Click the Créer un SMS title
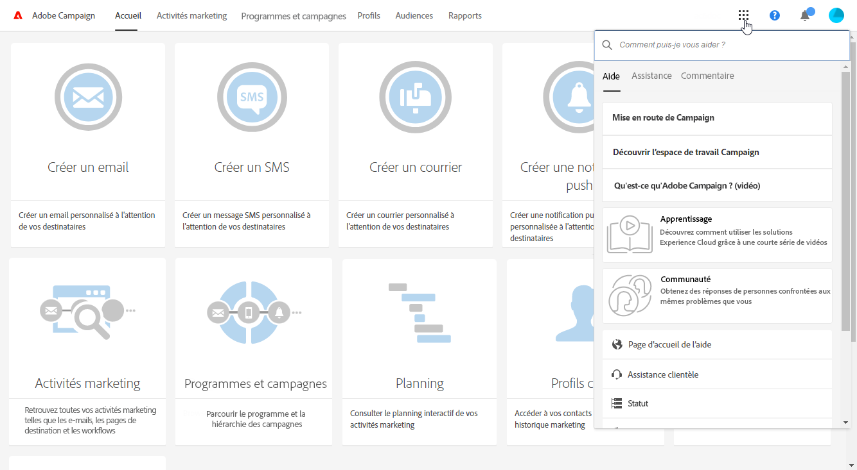This screenshot has width=857, height=470. 252,167
